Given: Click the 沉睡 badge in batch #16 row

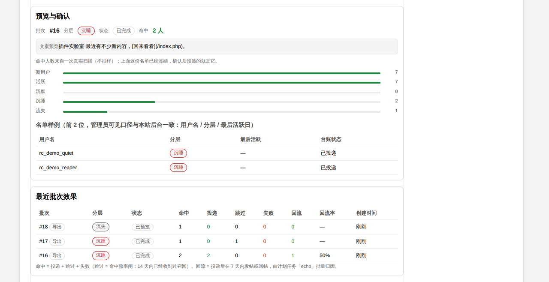Looking at the screenshot, I should [x=101, y=255].
